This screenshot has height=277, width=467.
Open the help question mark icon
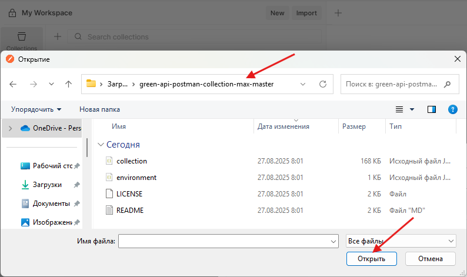(x=453, y=109)
